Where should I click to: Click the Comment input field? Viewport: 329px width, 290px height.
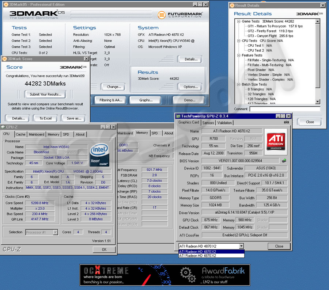click(x=285, y=109)
